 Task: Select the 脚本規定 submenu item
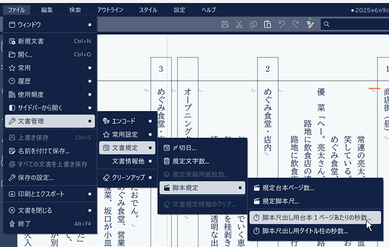[202, 188]
